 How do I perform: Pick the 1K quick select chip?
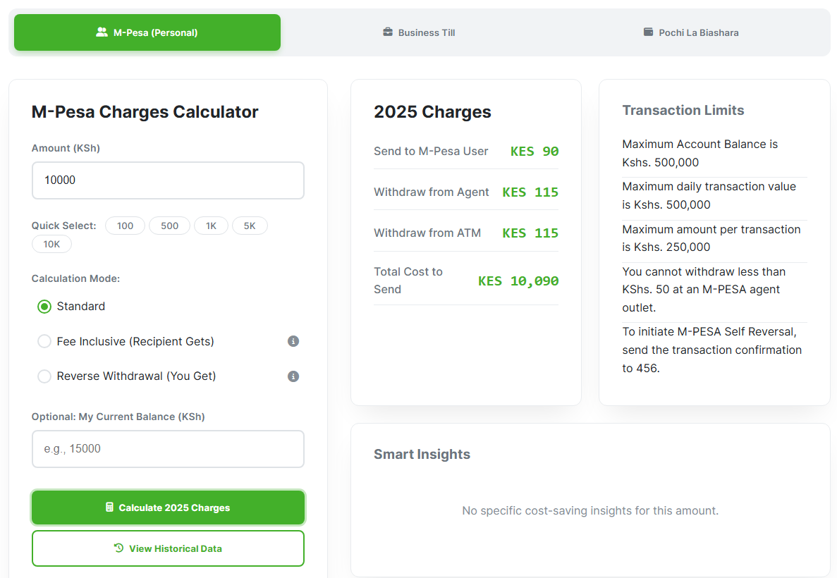pyautogui.click(x=212, y=226)
